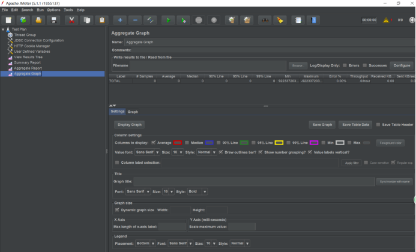Click the yellow 95% Line color swatch

click(x=279, y=143)
